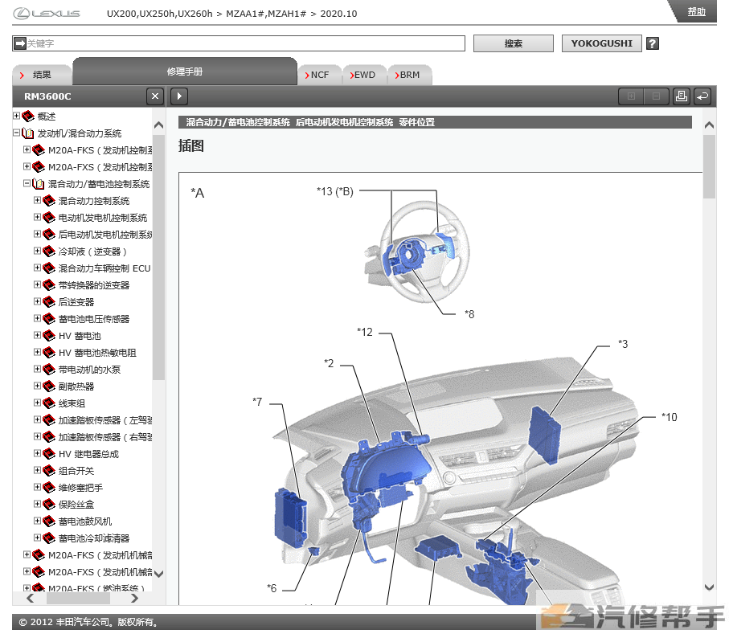Click the collapse-all minus toolbar icon
The height and width of the screenshot is (638, 729).
coord(656,96)
